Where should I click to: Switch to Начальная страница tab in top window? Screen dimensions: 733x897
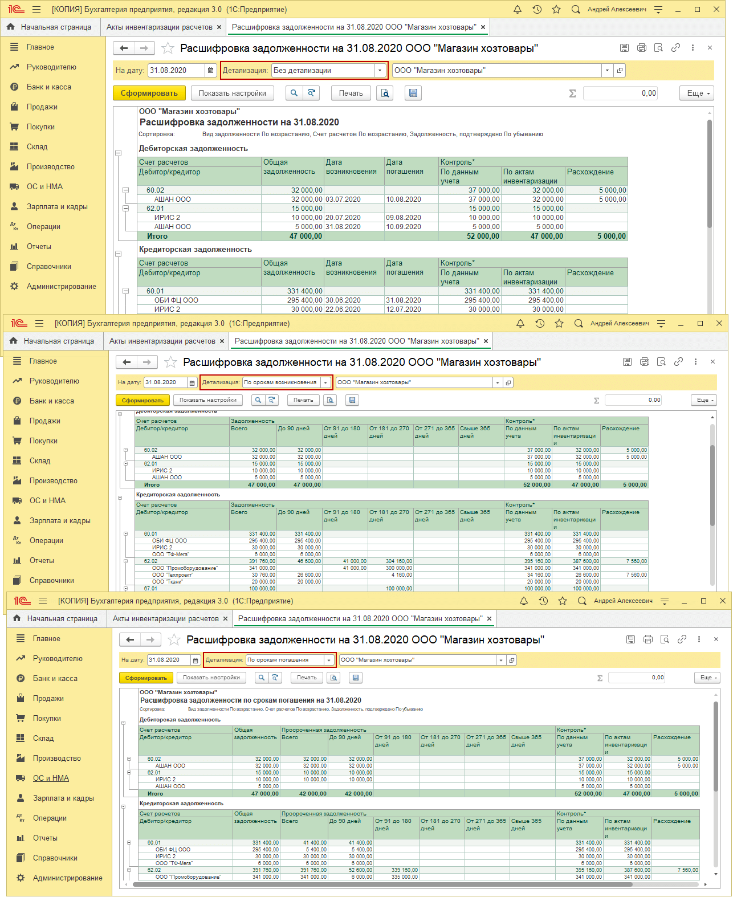coord(50,27)
